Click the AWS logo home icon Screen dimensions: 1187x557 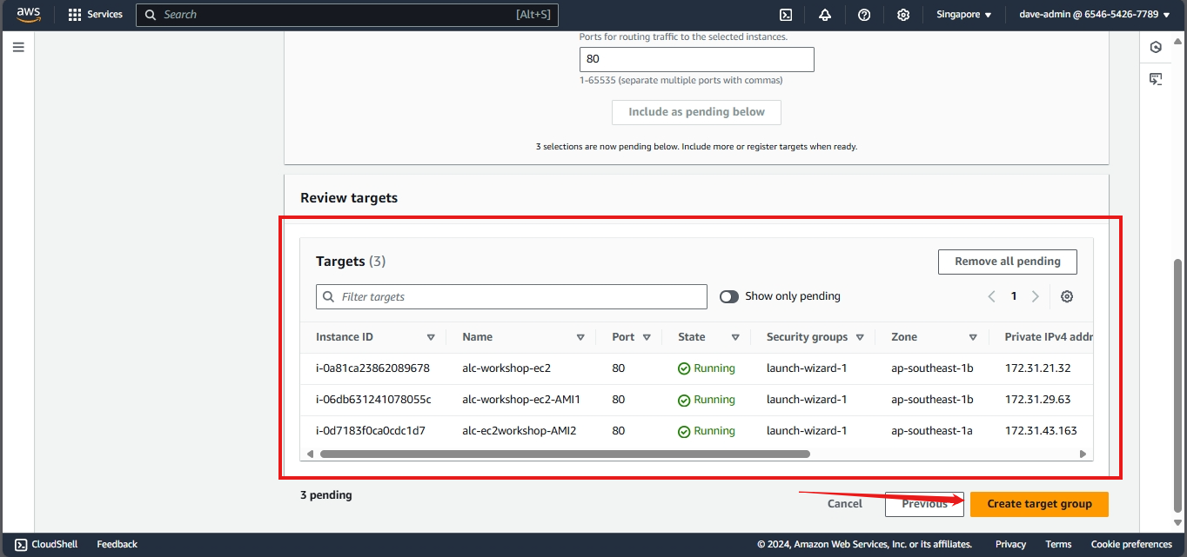28,15
